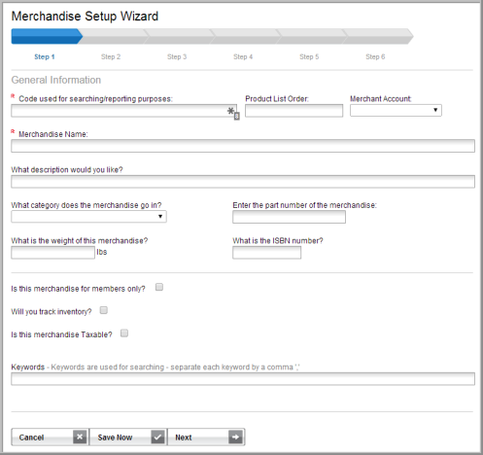The image size is (483, 455).
Task: Click the X icon on Cancel button
Action: 80,437
